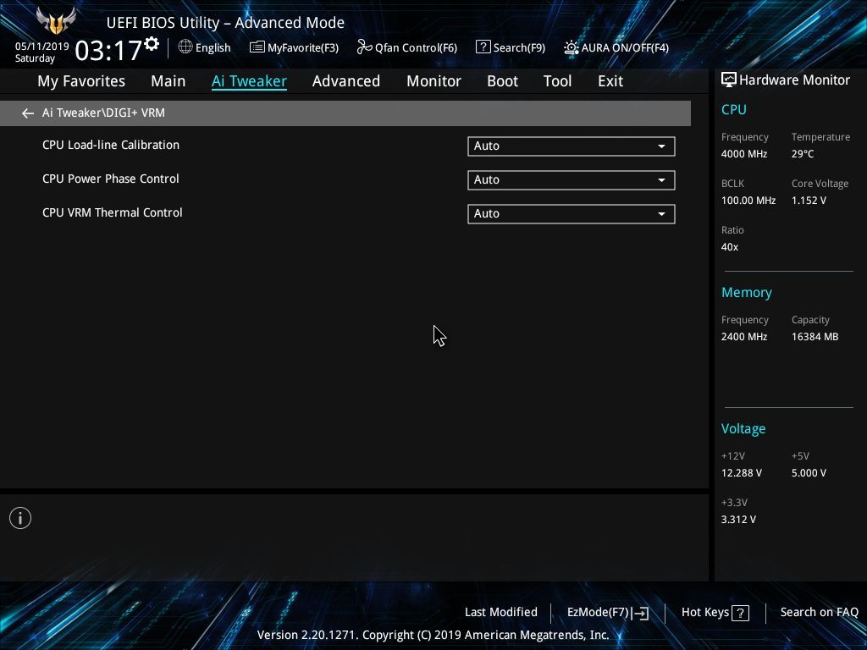Click the 03:17 clock display
867x650 pixels.
[x=108, y=50]
